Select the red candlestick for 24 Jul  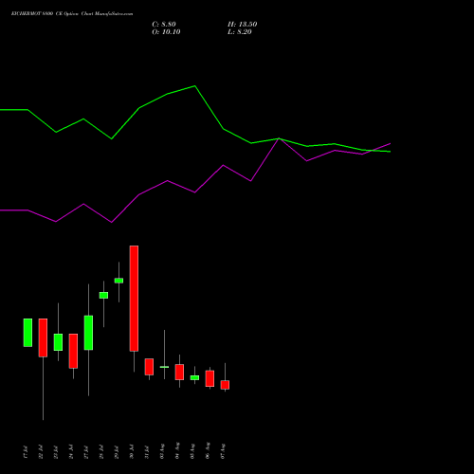(73, 351)
